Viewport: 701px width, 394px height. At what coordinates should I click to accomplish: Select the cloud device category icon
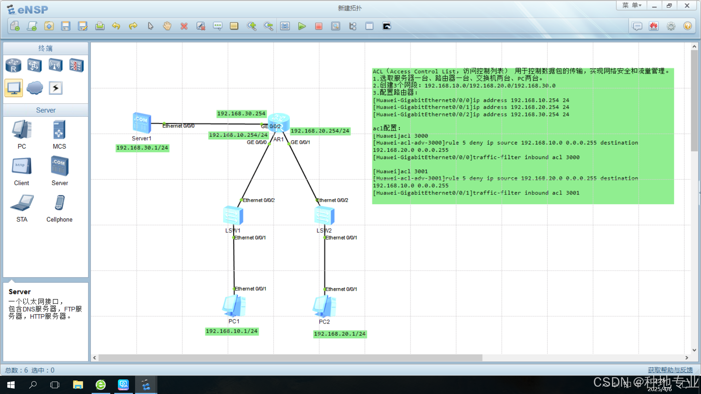35,88
